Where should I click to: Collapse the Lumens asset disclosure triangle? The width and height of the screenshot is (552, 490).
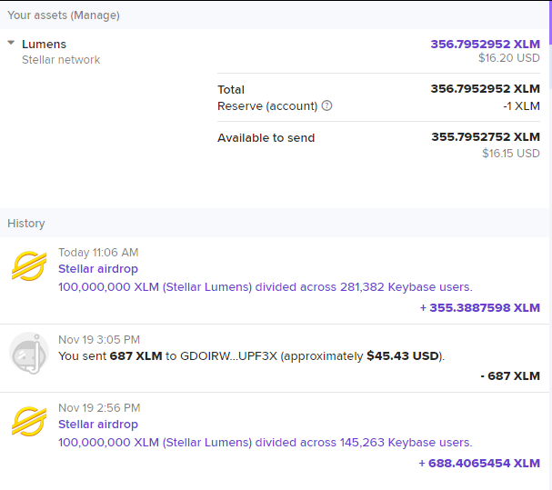click(11, 43)
